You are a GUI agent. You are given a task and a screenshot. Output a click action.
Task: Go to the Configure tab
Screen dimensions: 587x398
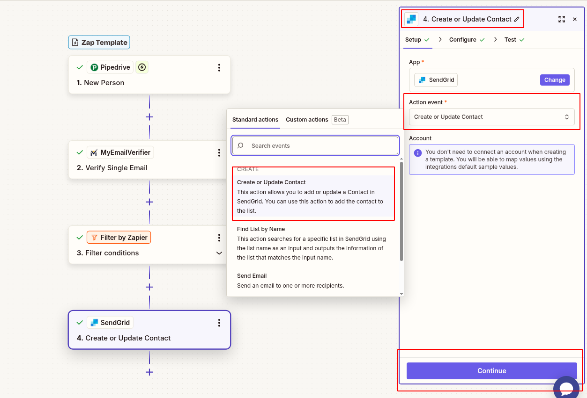click(463, 39)
